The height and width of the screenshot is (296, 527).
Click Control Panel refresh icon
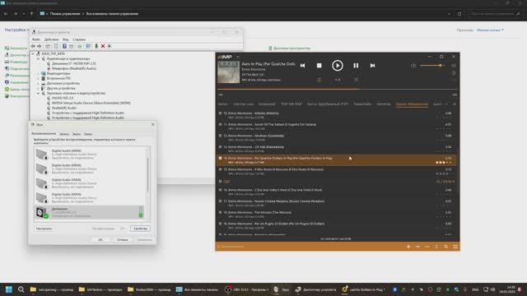tap(459, 14)
